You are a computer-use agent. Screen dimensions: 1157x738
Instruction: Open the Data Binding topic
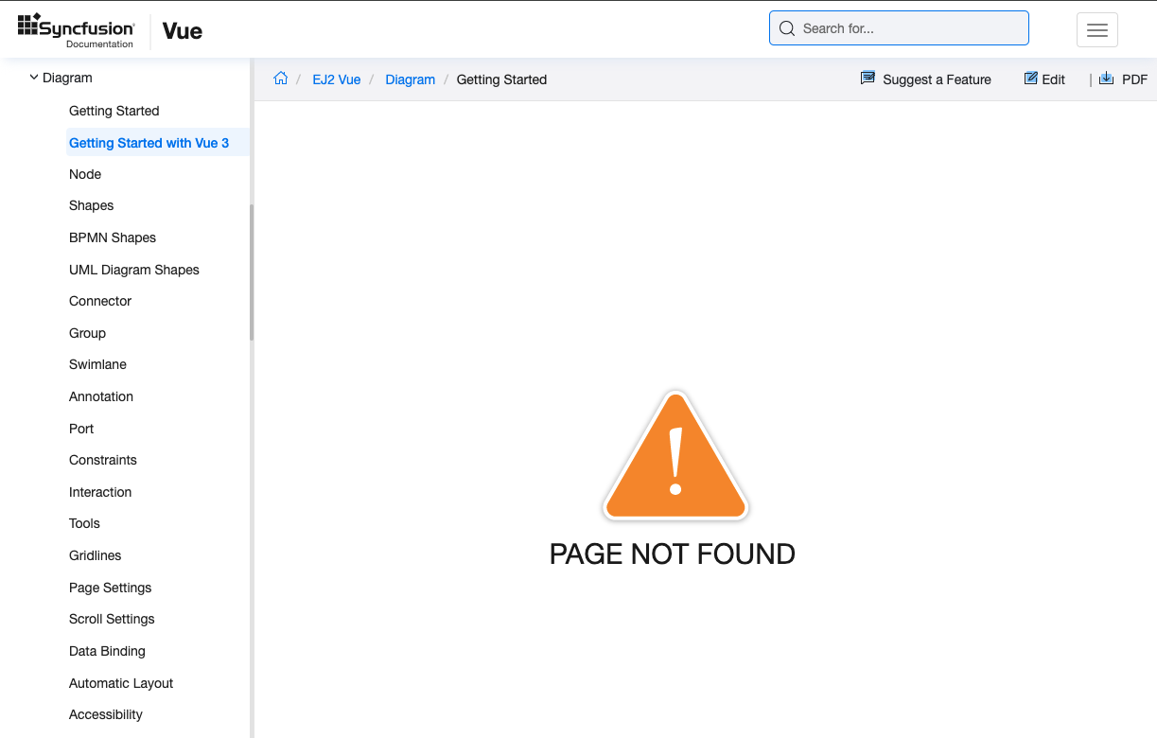[107, 651]
